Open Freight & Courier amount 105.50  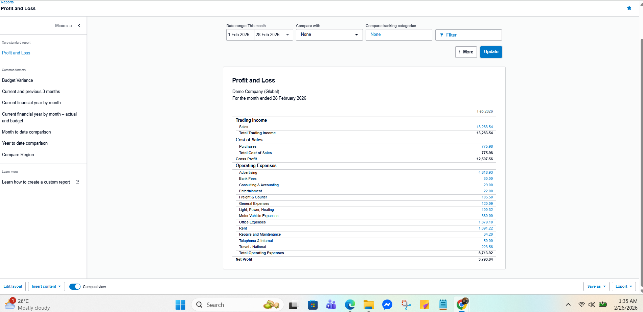[487, 197]
